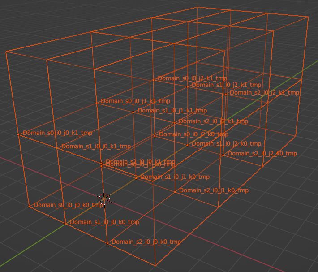This screenshot has width=318, height=272.
Task: Select the Domain_s1_i0_j2_k1_tmp object label
Action: pyautogui.click(x=226, y=85)
